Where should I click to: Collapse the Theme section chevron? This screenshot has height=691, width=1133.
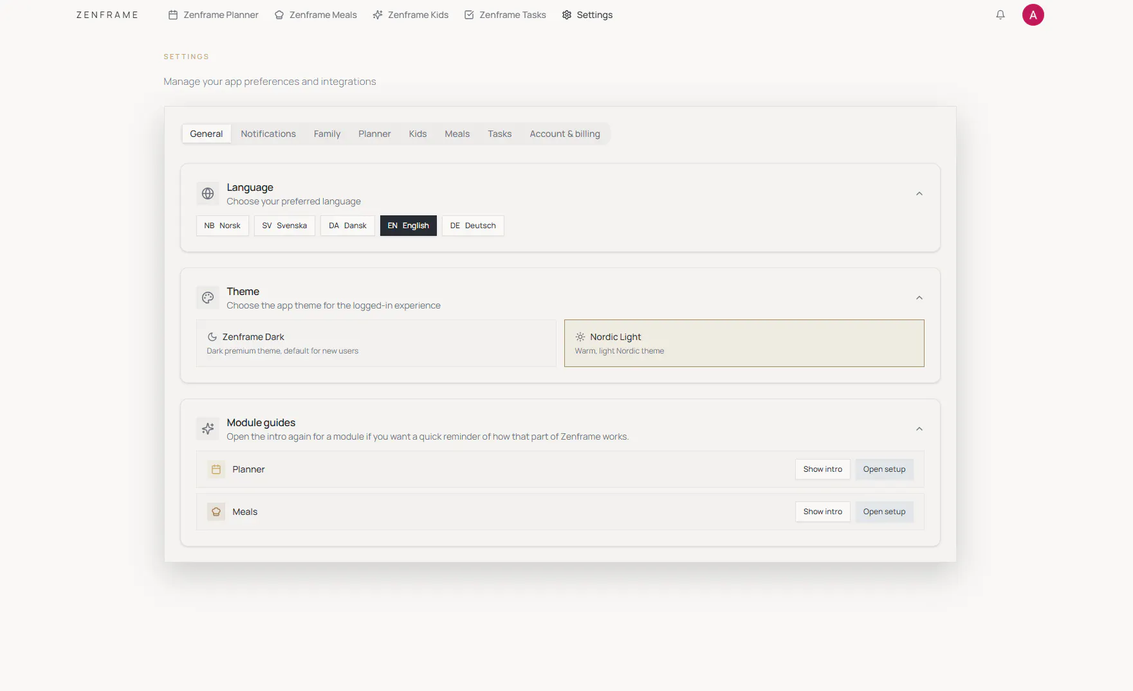tap(919, 298)
